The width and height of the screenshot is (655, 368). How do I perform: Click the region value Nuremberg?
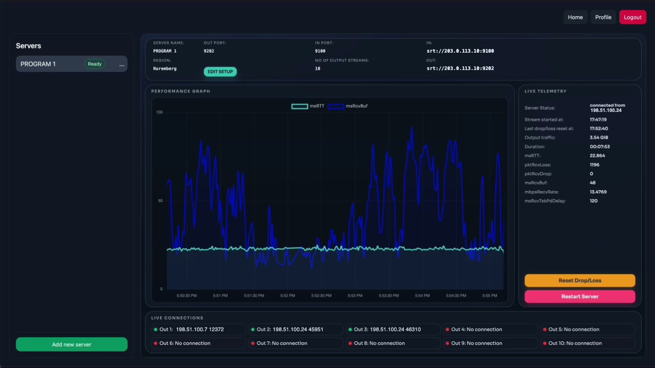click(165, 68)
